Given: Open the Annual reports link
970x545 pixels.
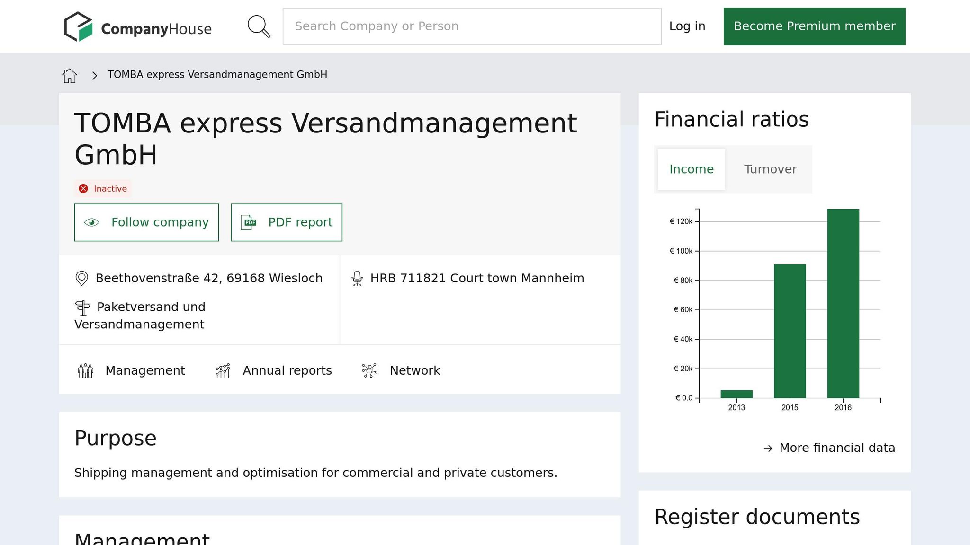Looking at the screenshot, I should point(287,370).
